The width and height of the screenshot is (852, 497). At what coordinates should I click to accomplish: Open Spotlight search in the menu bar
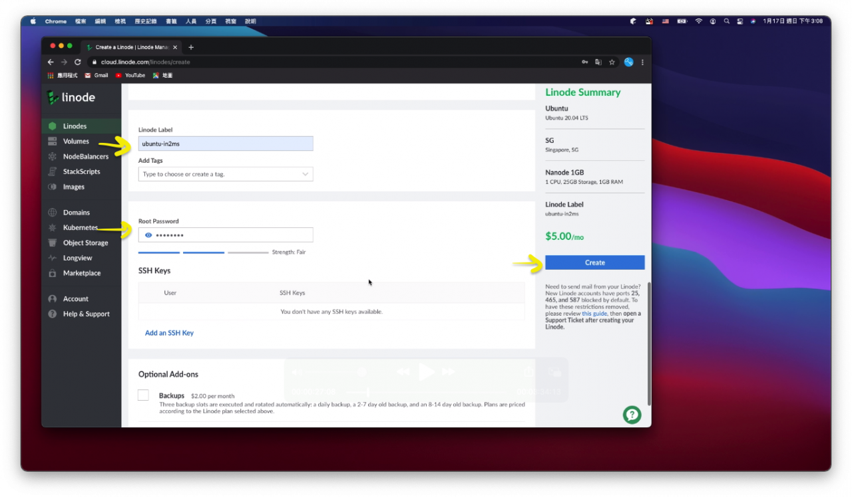[727, 21]
